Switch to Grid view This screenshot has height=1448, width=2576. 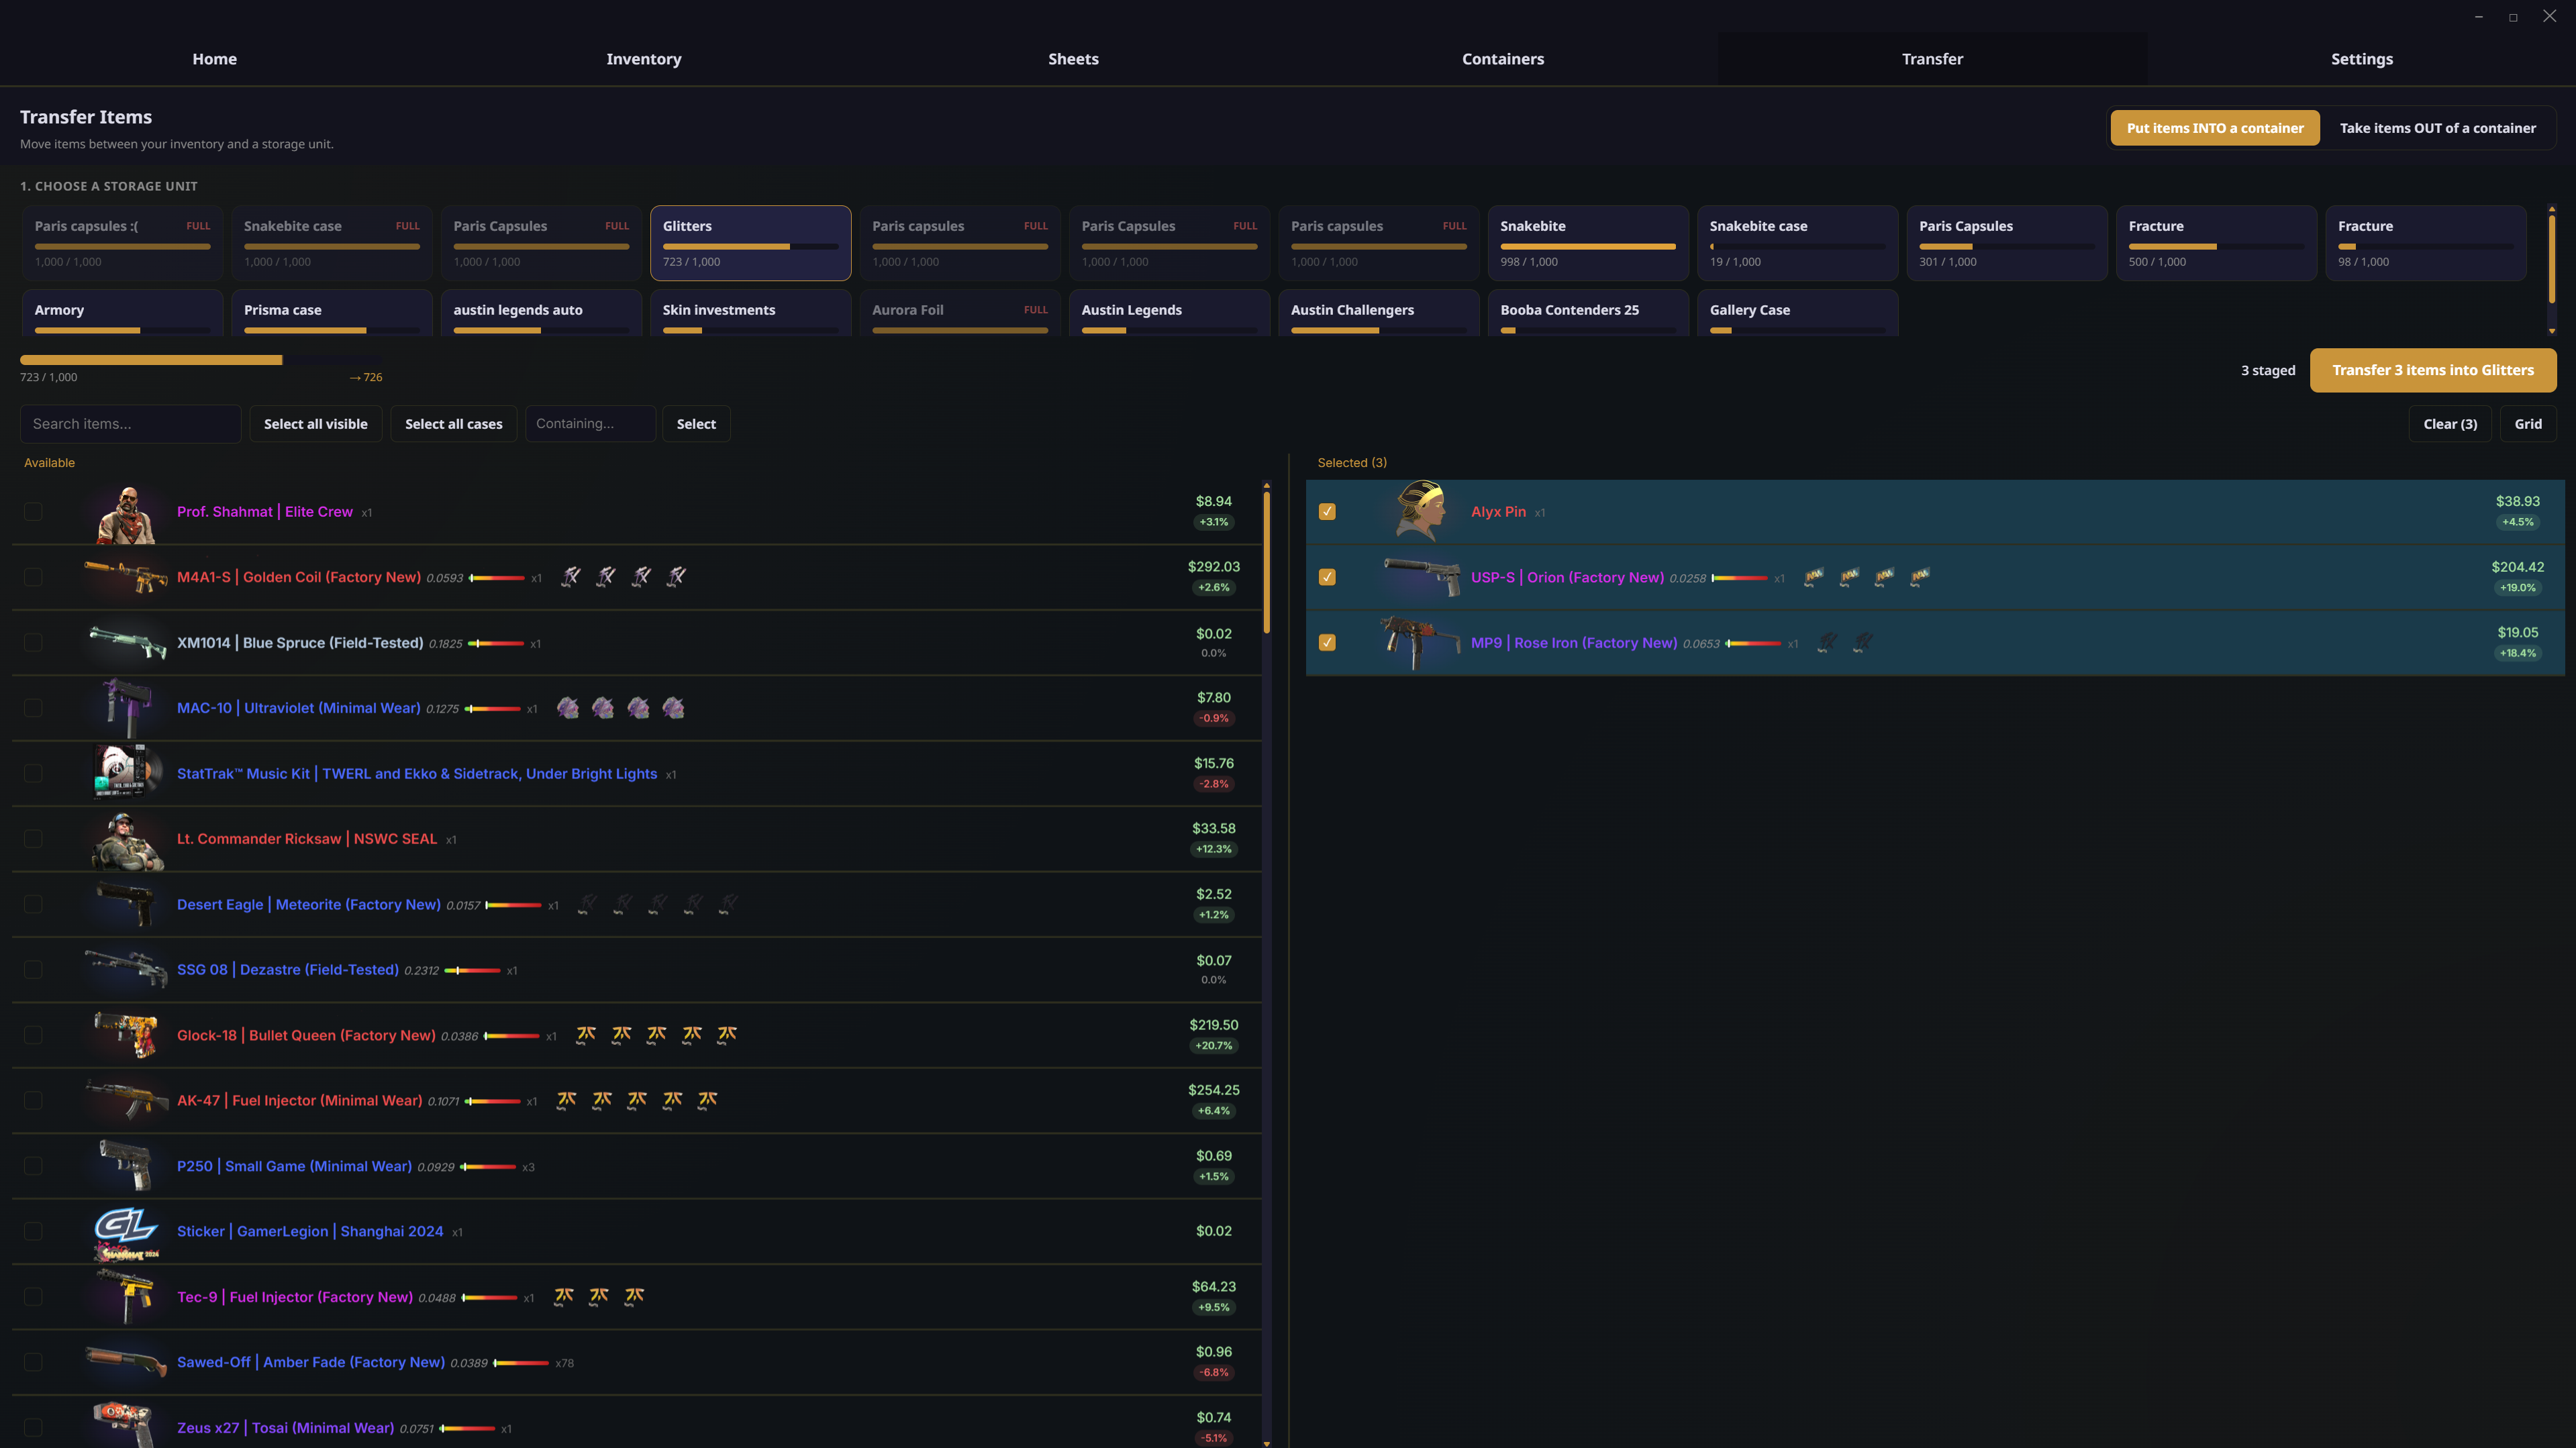(x=2528, y=424)
